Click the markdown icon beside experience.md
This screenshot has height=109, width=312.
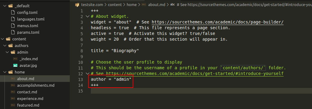(x=13, y=98)
